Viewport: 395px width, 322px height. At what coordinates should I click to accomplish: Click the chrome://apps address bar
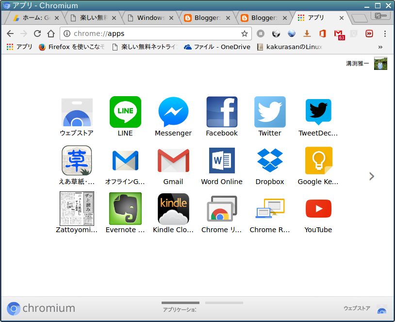click(x=156, y=34)
